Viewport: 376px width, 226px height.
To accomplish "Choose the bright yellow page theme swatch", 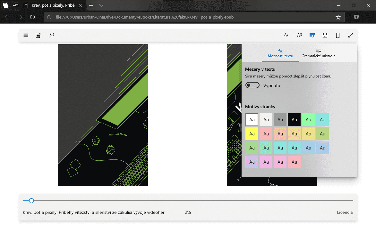I will 252,134.
